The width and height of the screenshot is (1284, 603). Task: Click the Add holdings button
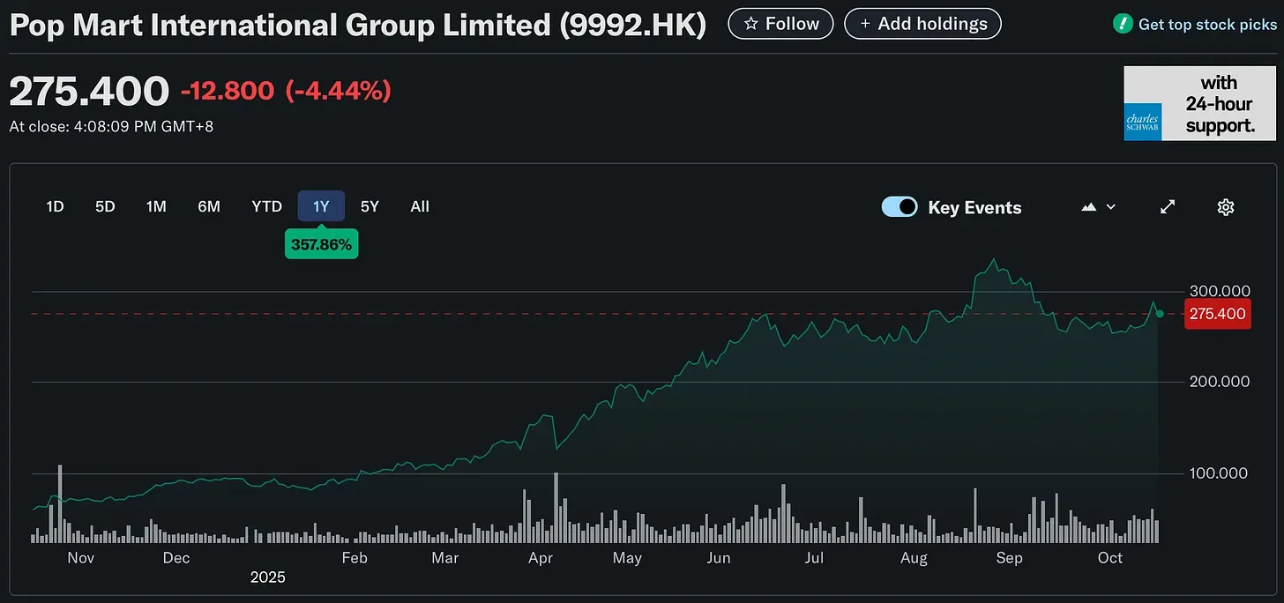click(922, 24)
